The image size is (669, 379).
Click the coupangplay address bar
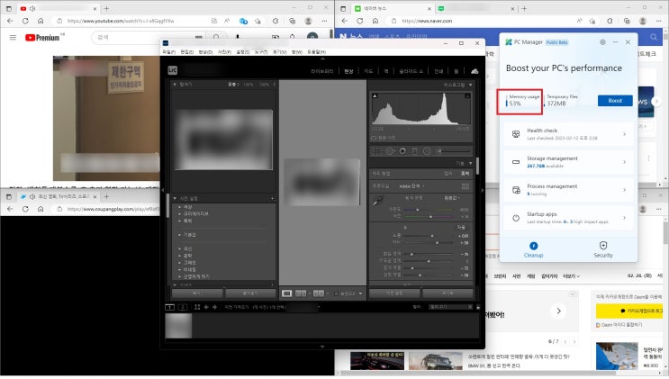[x=108, y=207]
